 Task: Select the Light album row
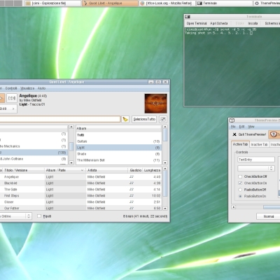[x=118, y=148]
